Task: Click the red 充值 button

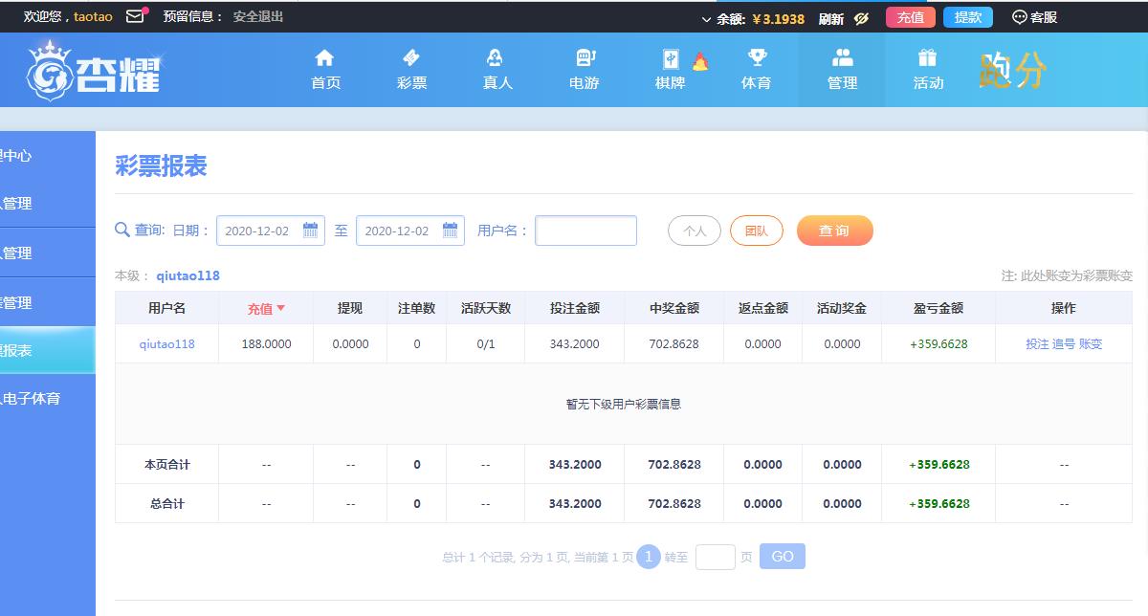Action: (x=911, y=17)
